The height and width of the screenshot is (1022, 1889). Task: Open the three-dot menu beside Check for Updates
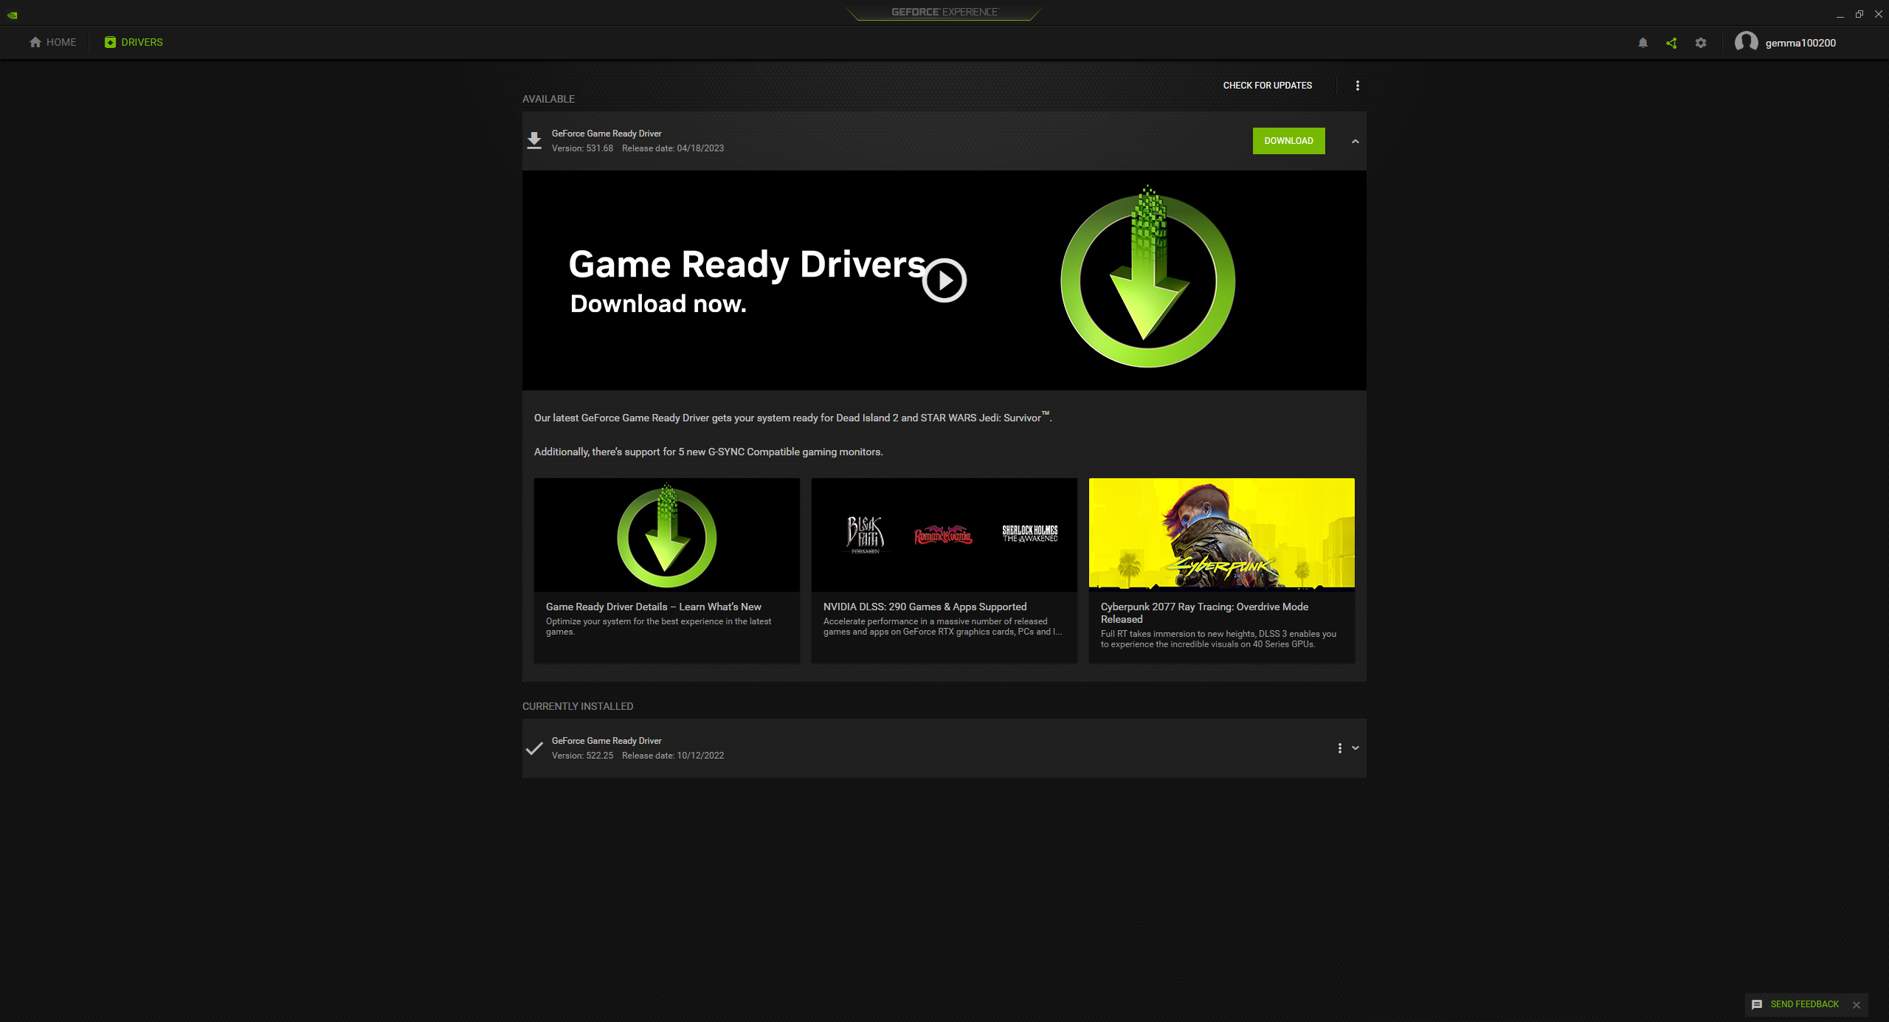tap(1358, 86)
